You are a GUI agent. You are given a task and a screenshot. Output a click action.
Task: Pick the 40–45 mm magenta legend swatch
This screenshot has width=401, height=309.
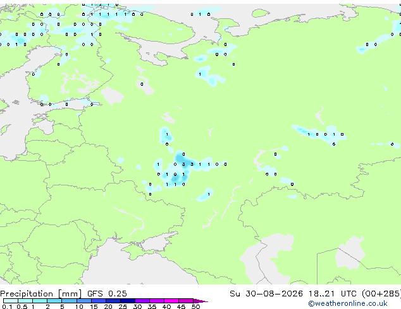coord(171,301)
